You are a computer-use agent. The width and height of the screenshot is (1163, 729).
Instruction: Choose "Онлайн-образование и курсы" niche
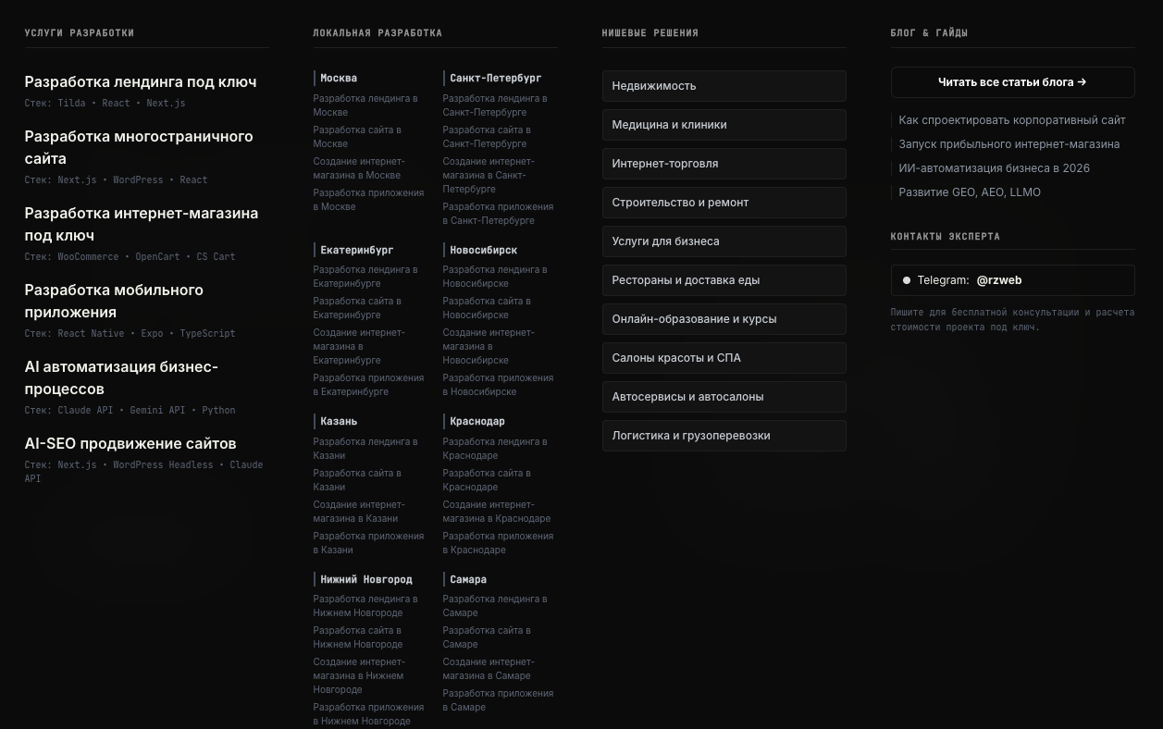(x=724, y=319)
